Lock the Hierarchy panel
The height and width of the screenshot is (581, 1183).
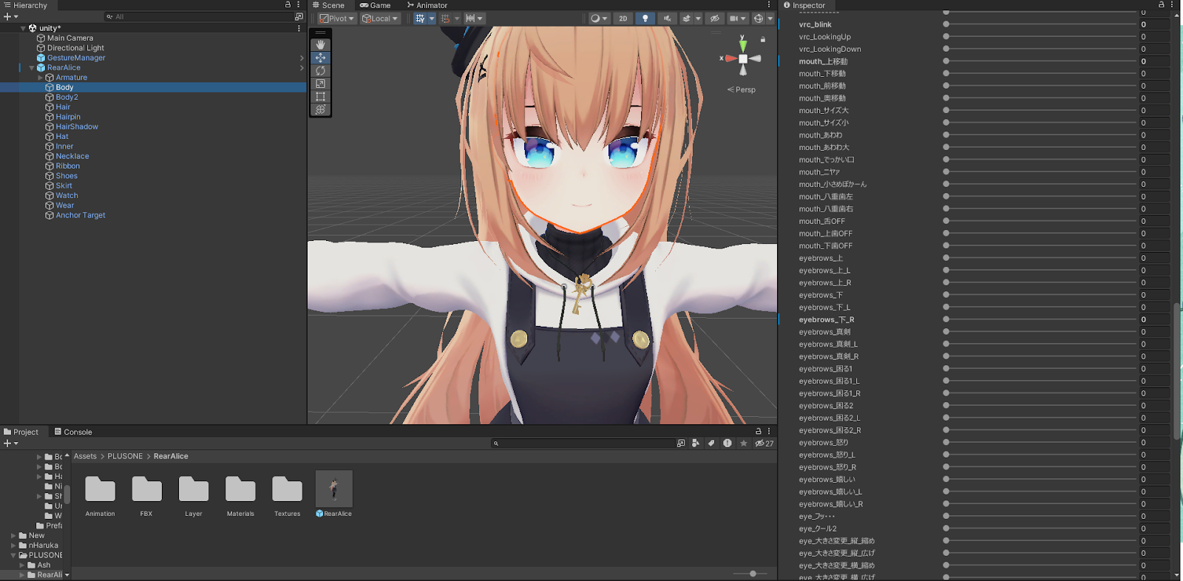point(288,4)
